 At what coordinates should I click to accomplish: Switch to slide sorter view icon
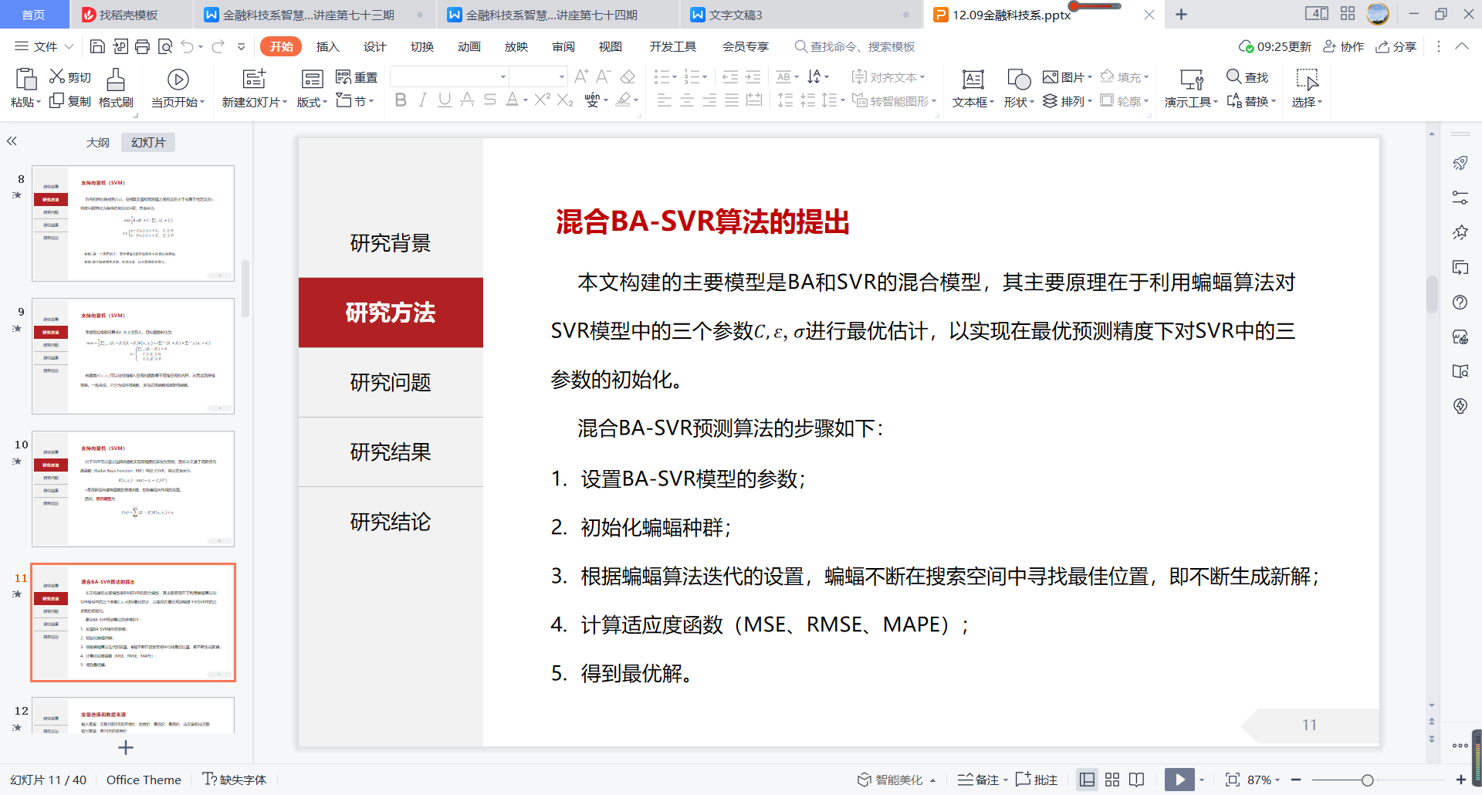pos(1112,780)
